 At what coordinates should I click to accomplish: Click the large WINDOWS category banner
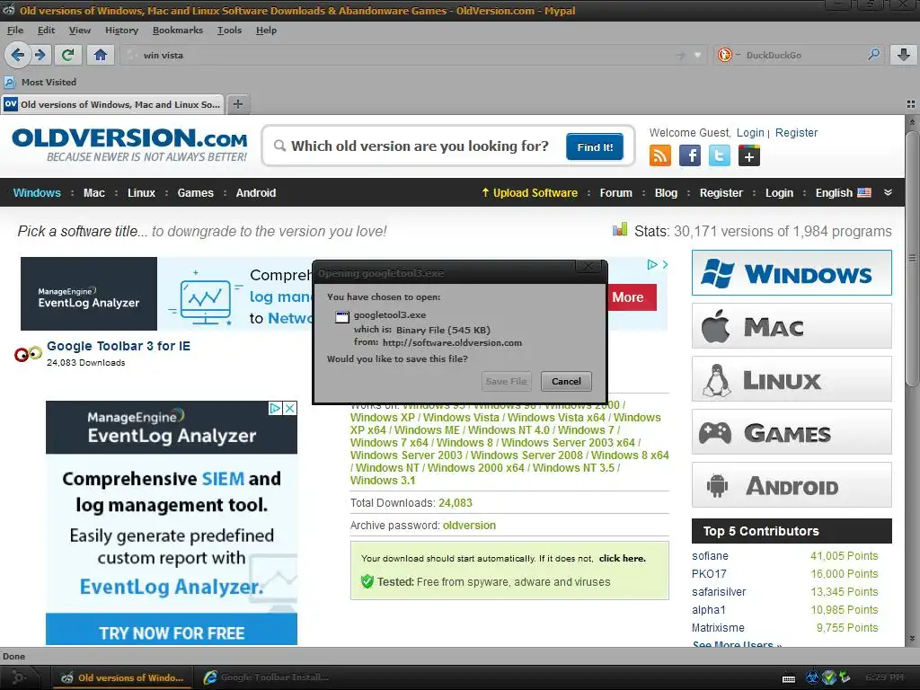click(792, 273)
